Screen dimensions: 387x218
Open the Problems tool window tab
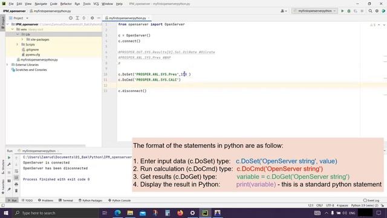tap(46, 200)
